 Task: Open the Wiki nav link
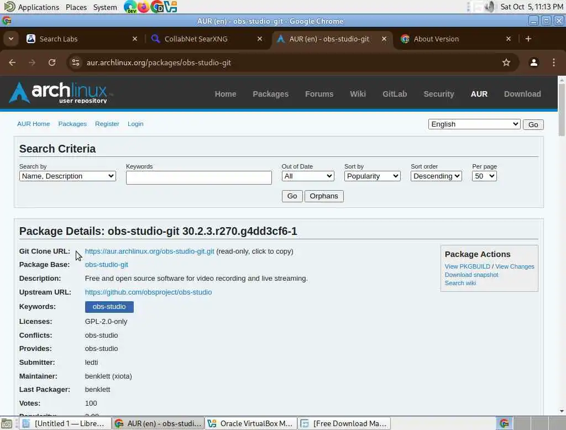tap(358, 94)
